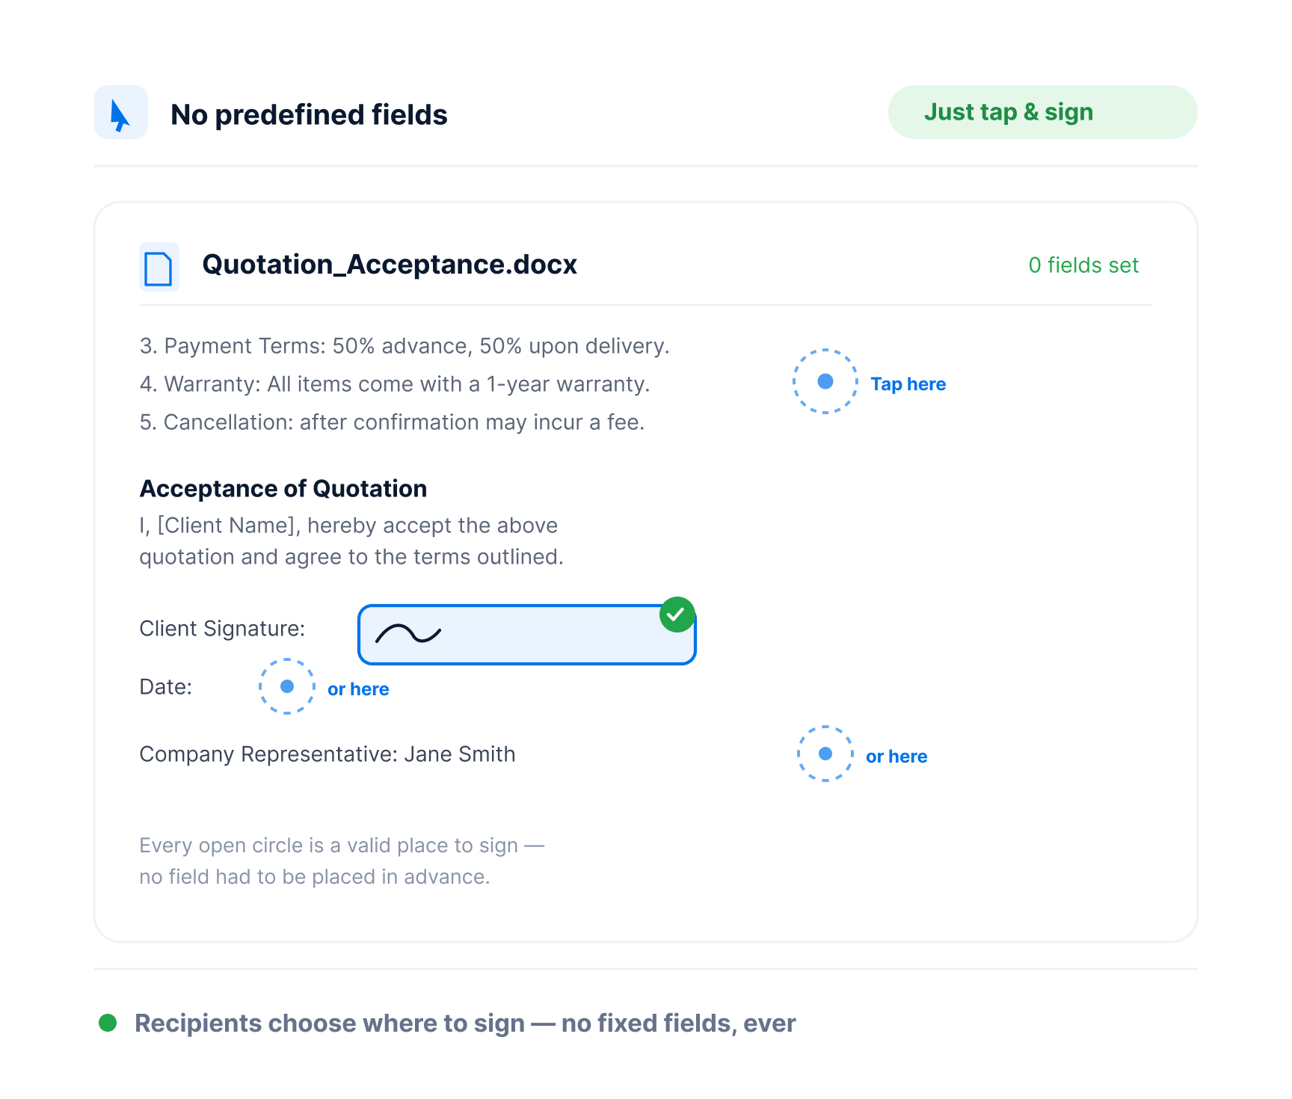
Task: Click the 'No predefined fields' heading
Action: coord(309,115)
